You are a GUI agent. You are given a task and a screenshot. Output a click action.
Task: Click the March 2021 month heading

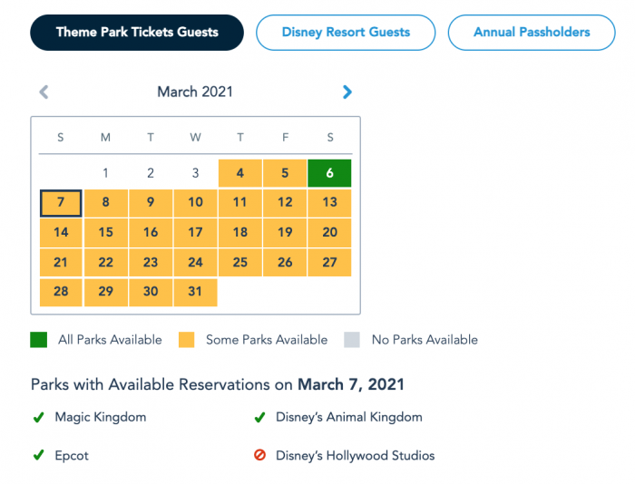(195, 92)
